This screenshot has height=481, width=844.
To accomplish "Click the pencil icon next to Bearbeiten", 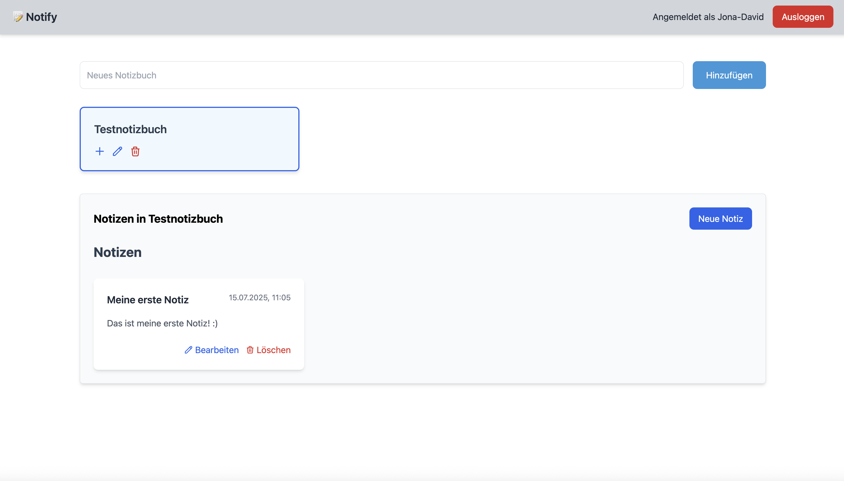I will tap(188, 350).
